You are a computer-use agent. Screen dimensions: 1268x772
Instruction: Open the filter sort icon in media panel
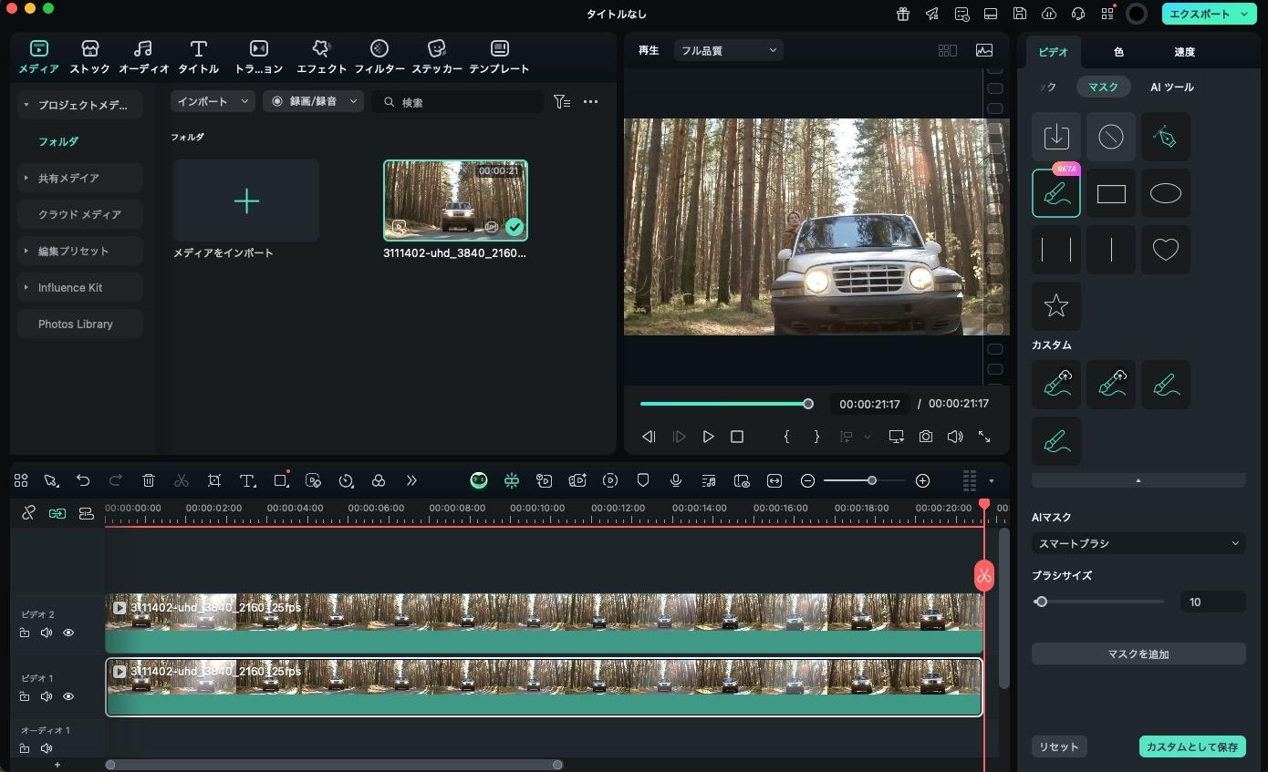coord(562,102)
